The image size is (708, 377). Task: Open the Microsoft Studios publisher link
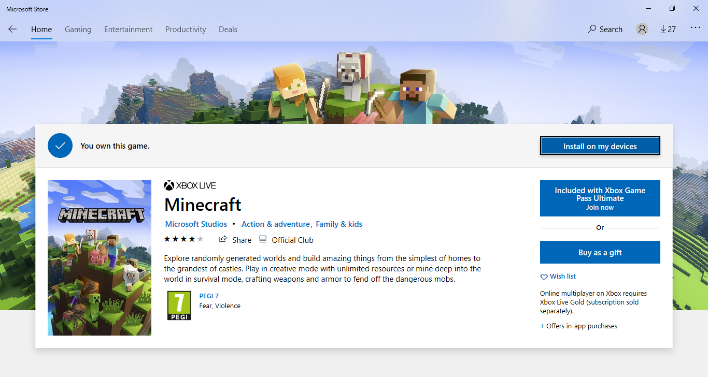click(x=196, y=224)
